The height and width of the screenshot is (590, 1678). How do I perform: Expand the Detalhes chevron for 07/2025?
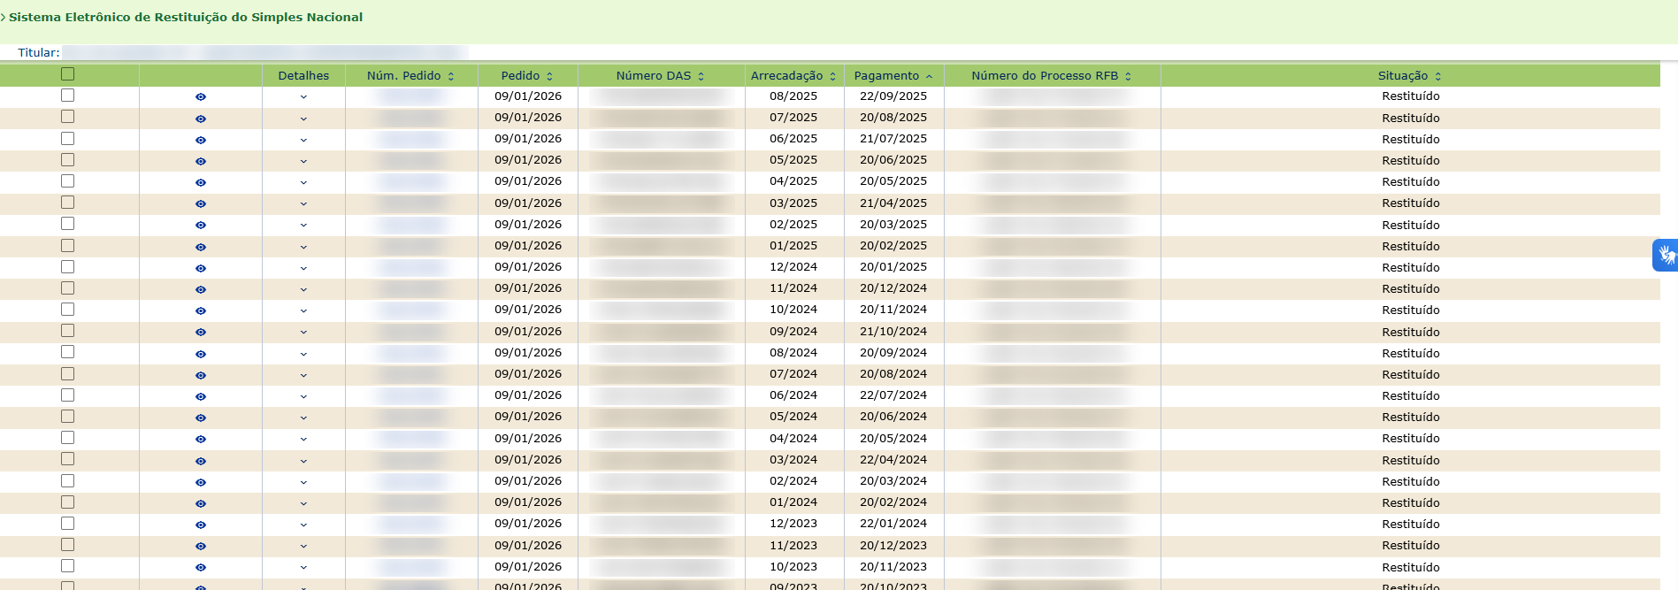click(303, 119)
